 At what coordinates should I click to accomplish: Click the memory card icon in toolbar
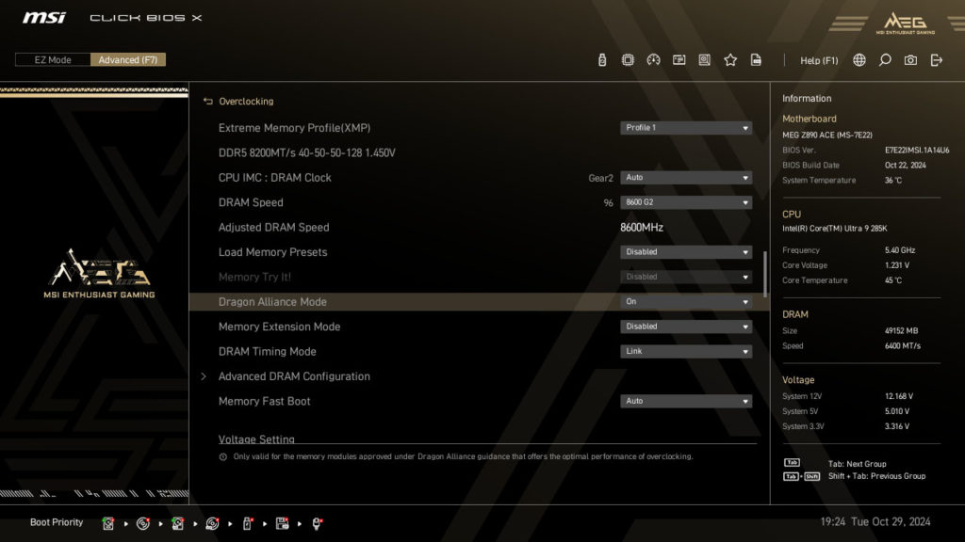tap(679, 59)
